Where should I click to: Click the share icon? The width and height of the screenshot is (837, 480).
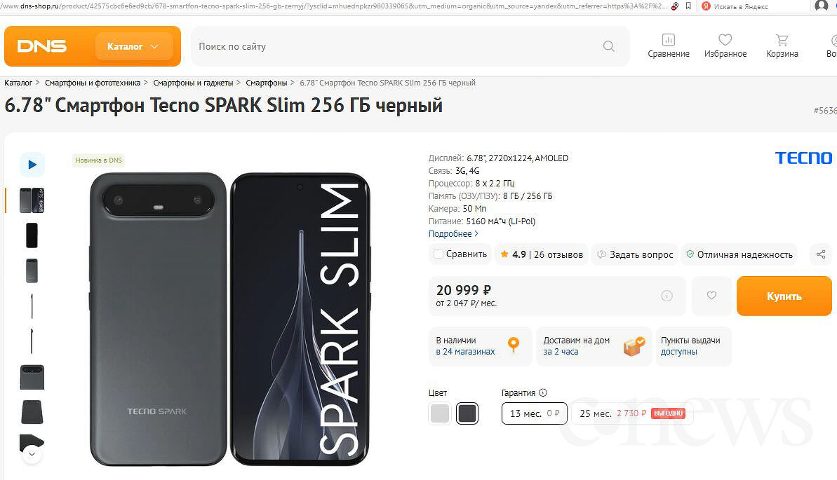click(822, 254)
